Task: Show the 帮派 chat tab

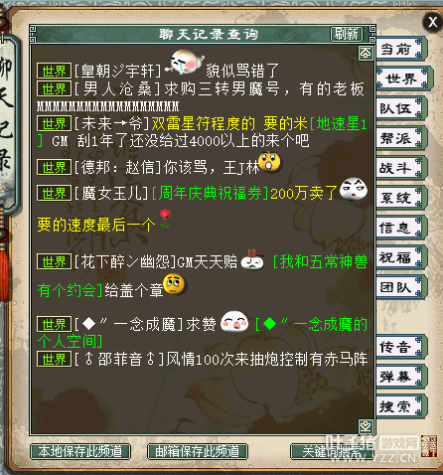Action: [x=400, y=138]
